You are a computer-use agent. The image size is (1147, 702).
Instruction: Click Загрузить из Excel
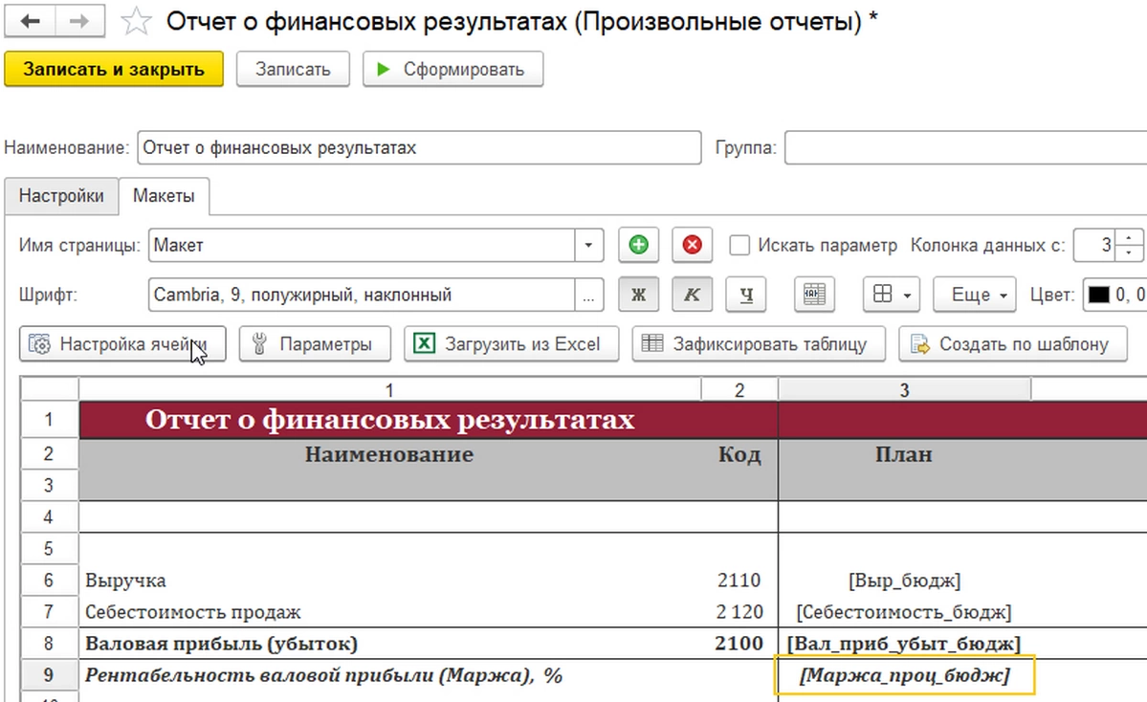(x=512, y=343)
